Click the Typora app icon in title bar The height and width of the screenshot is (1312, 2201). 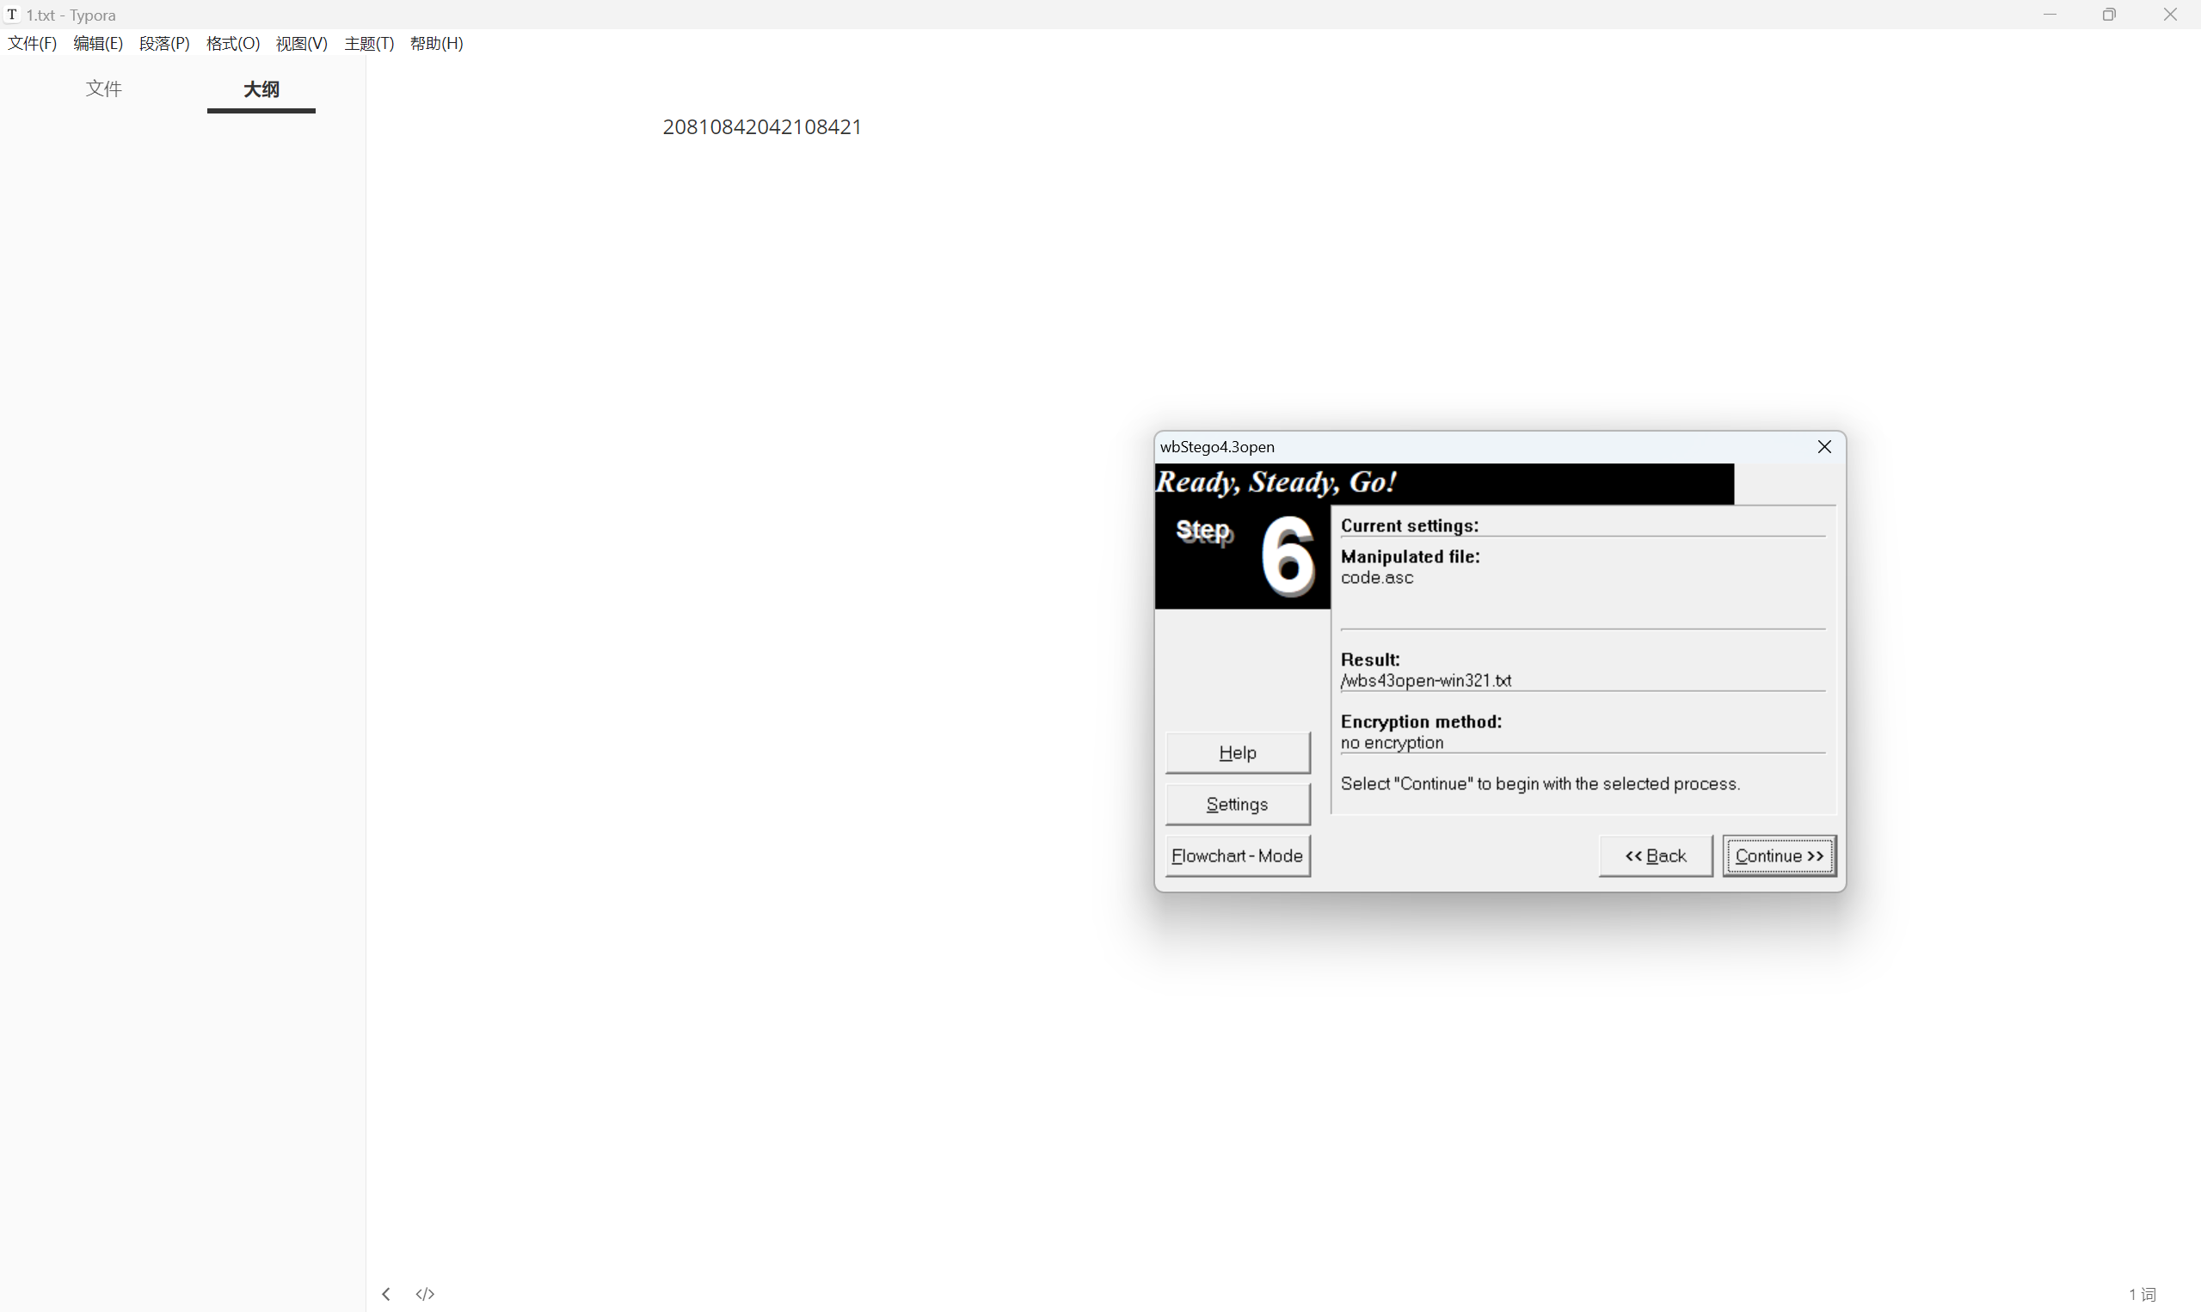tap(12, 14)
